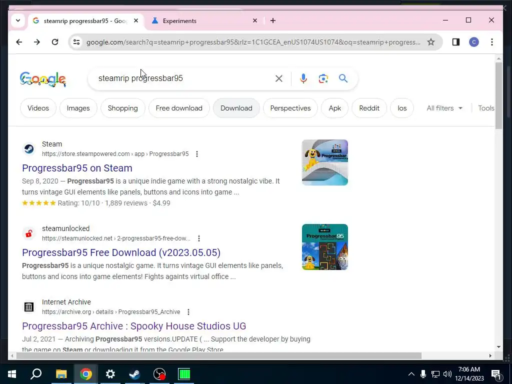Open the Windows Start menu
The height and width of the screenshot is (384, 512).
[12, 374]
